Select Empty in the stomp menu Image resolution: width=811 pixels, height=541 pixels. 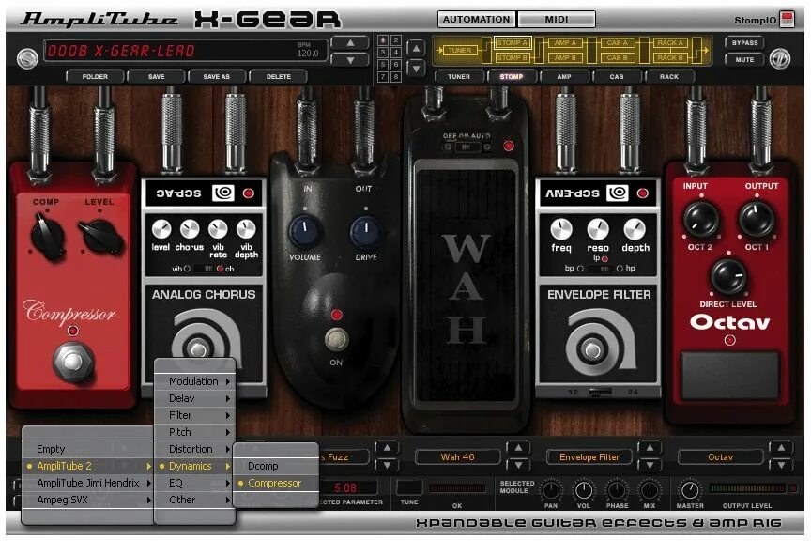click(x=88, y=449)
